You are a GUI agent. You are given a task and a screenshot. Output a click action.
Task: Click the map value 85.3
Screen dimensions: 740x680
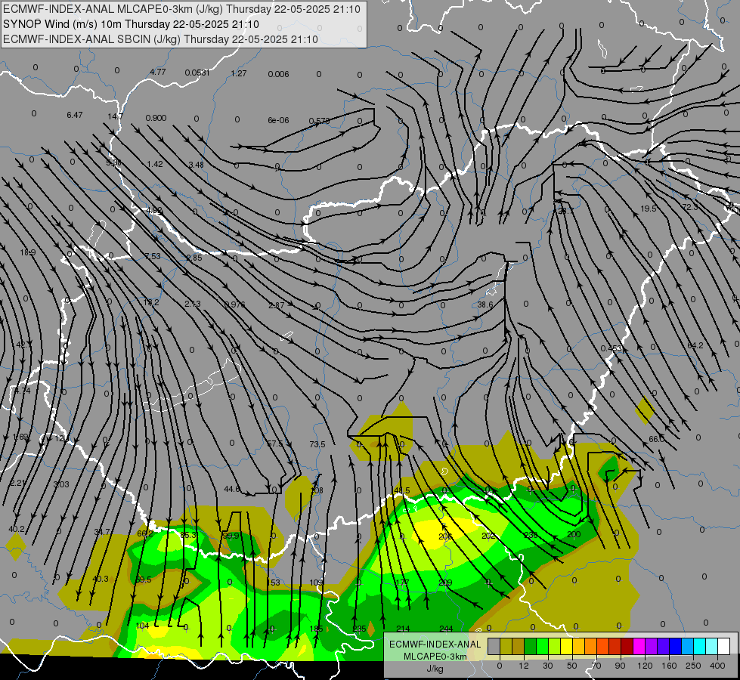point(187,535)
